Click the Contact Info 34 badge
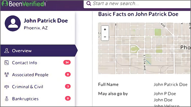This screenshot has height=107, width=191. pos(67,62)
